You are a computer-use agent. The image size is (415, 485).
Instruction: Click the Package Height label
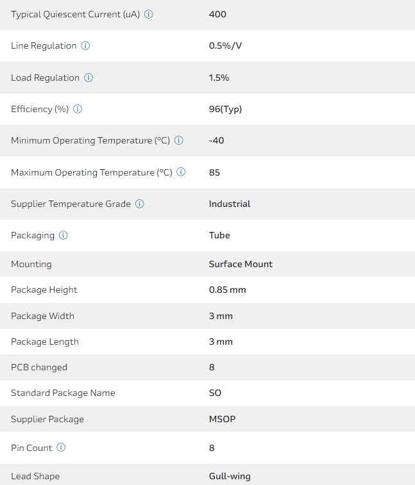click(x=44, y=290)
